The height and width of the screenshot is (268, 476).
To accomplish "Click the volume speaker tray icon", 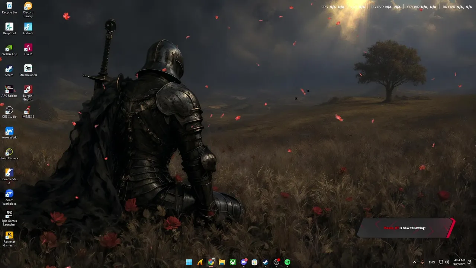I will click(x=447, y=262).
